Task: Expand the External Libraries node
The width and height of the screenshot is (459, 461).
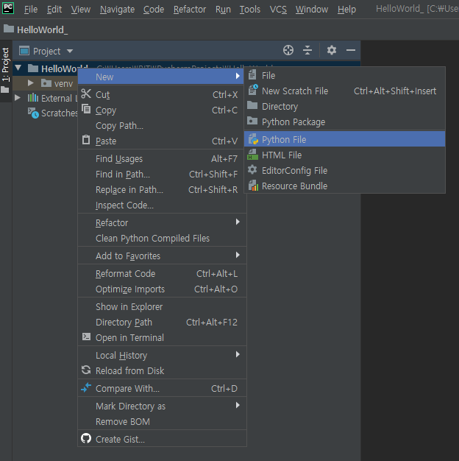Action: (18, 98)
